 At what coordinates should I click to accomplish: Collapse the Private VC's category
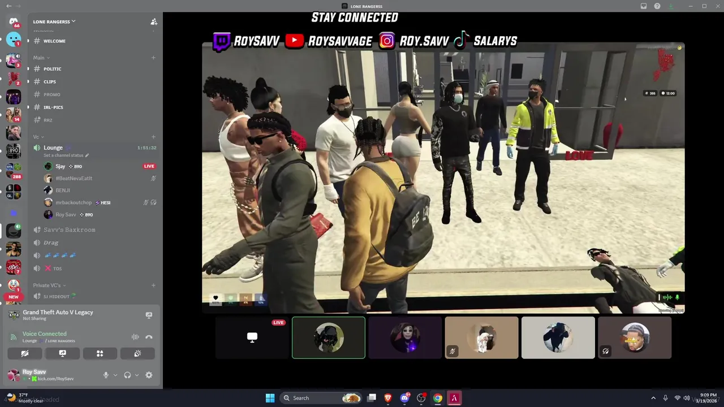(x=49, y=285)
